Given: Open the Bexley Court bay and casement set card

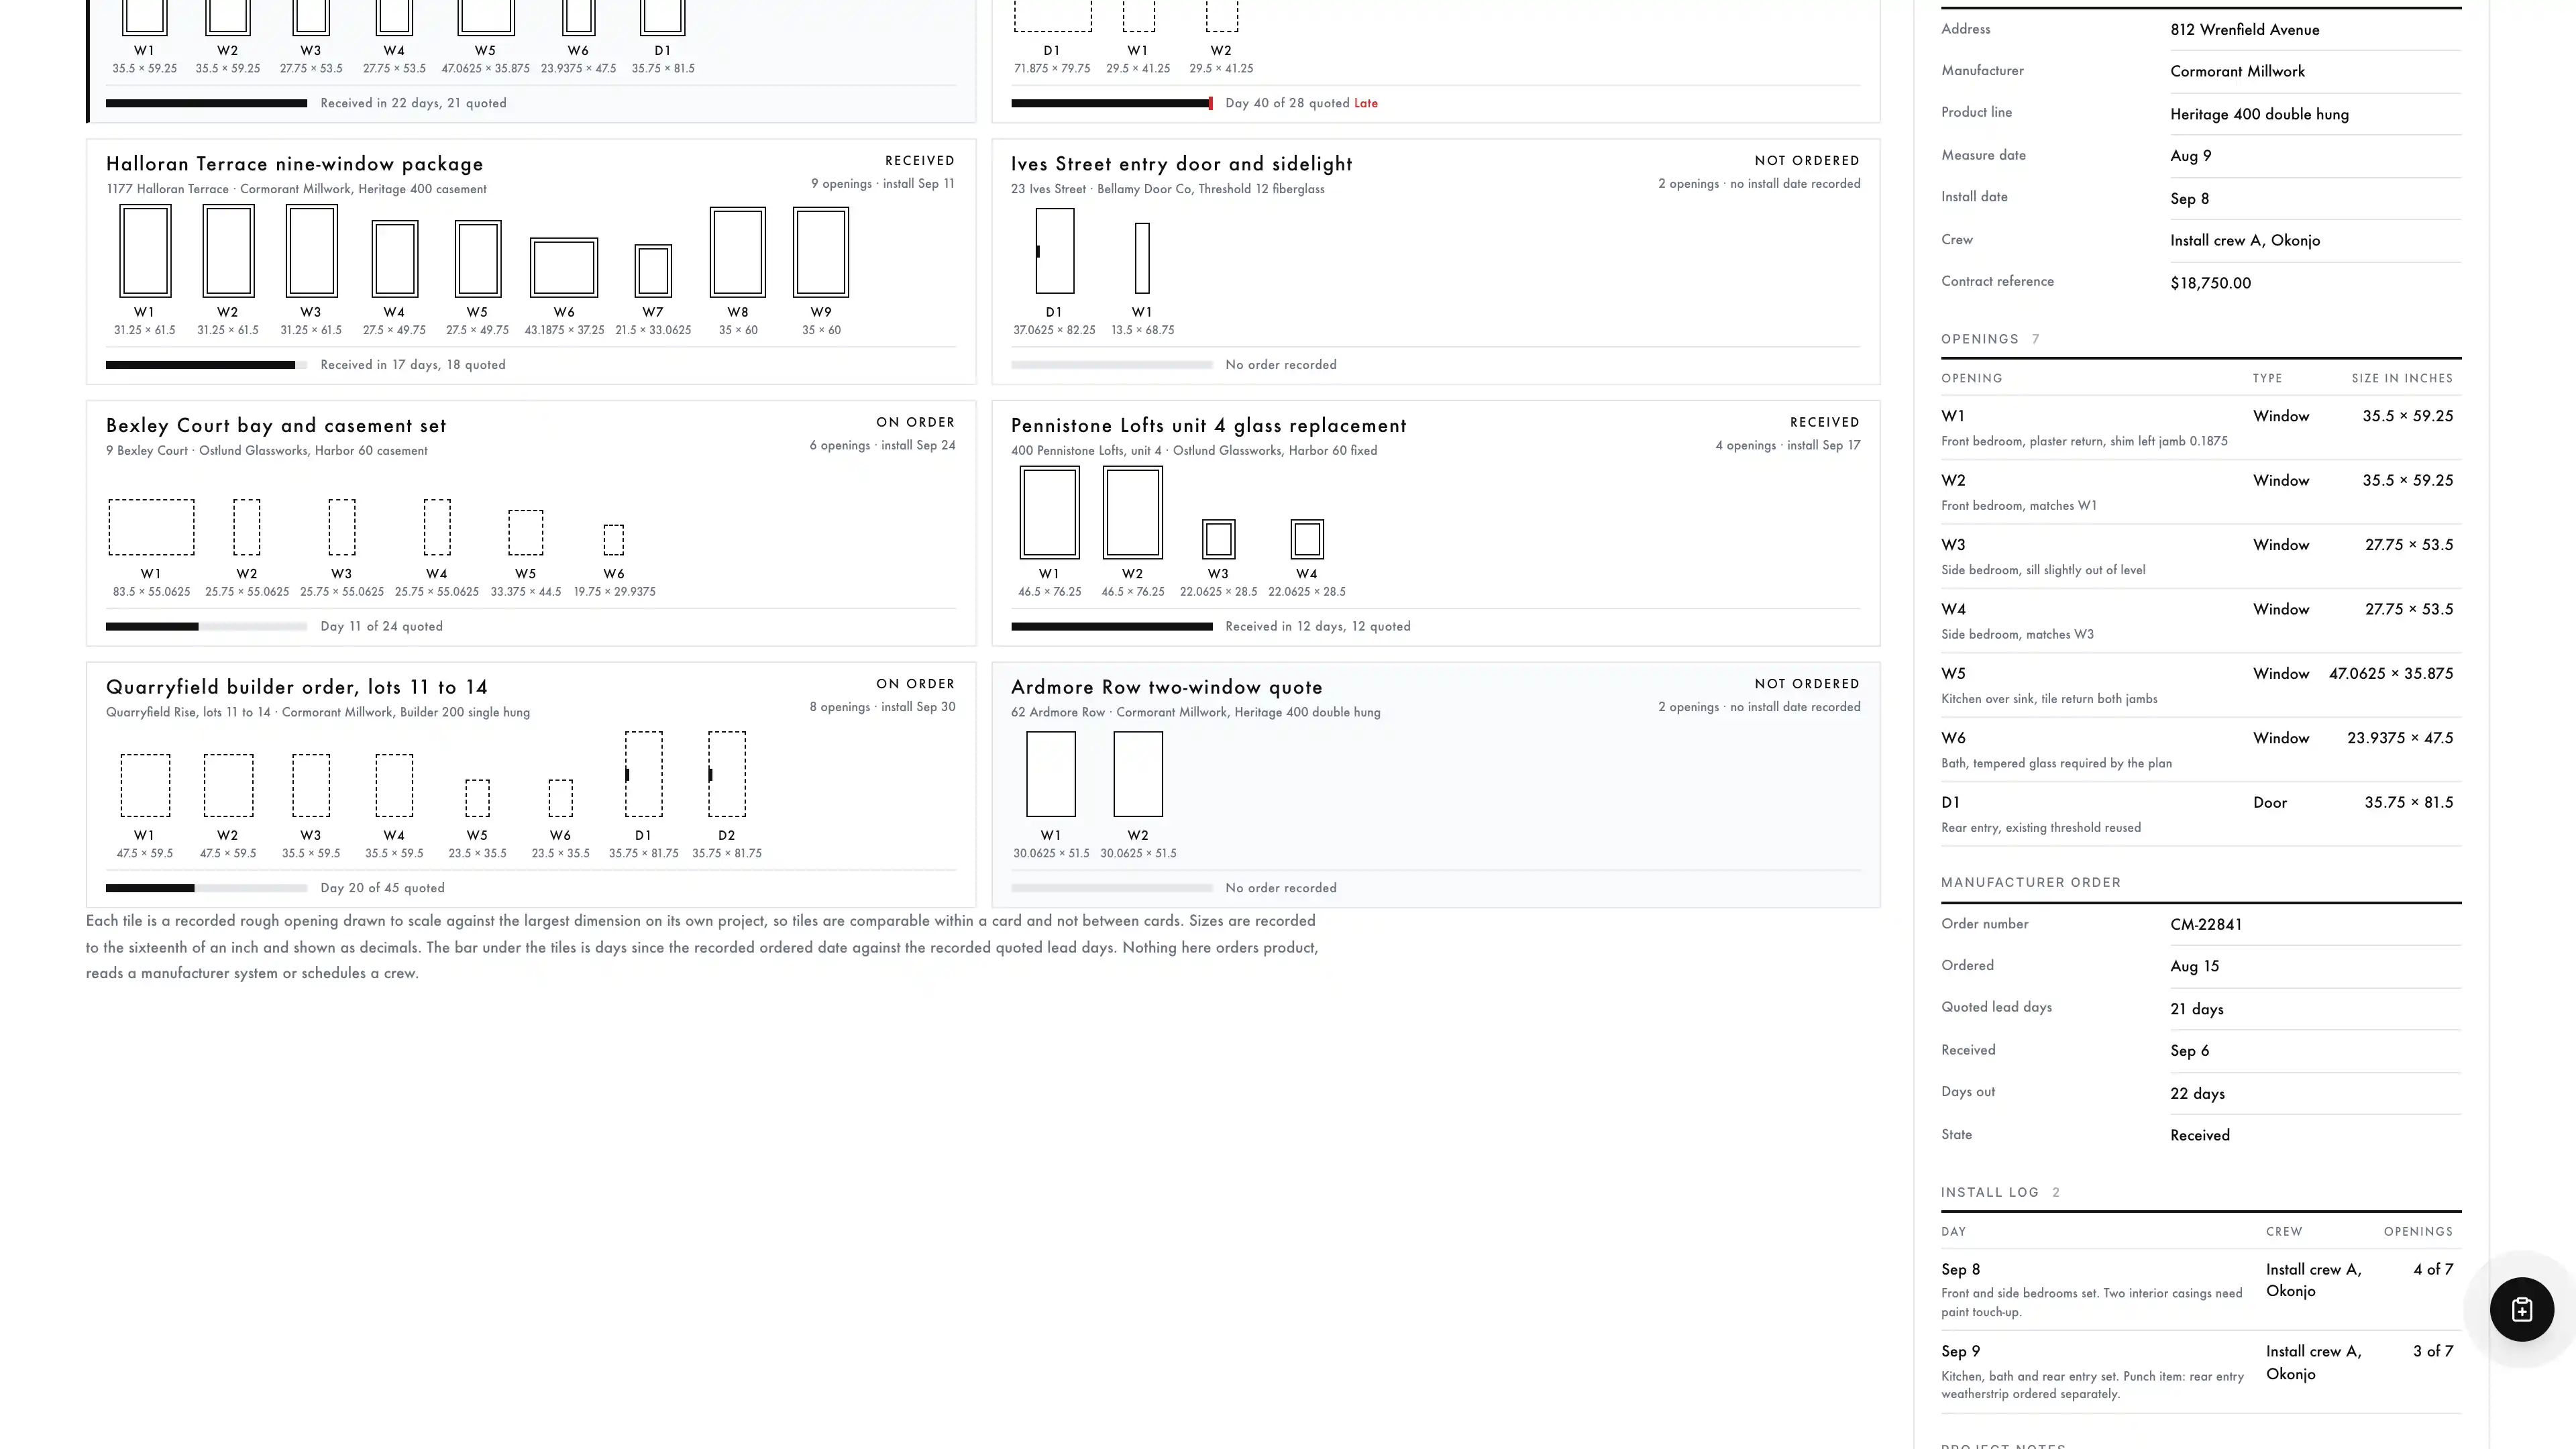Looking at the screenshot, I should click(531, 523).
